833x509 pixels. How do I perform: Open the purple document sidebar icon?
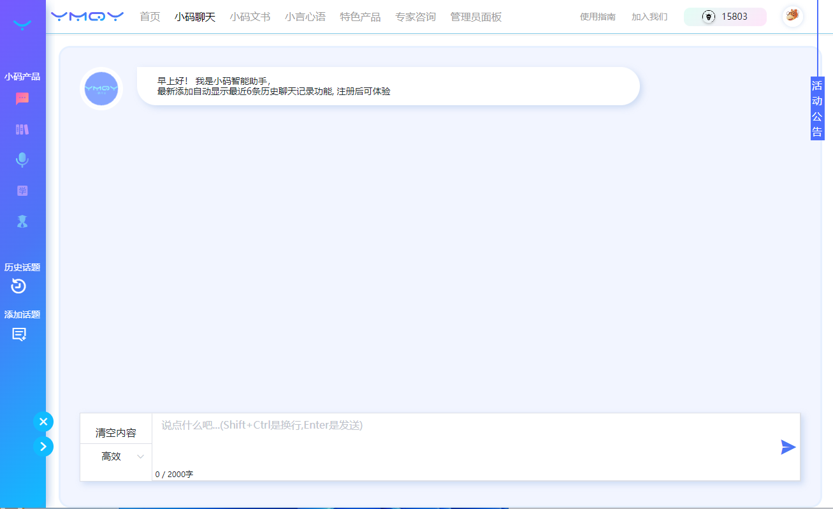[22, 191]
